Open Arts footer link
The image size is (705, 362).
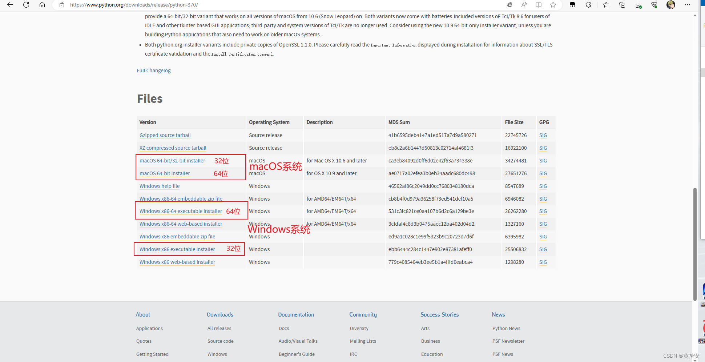coord(425,328)
